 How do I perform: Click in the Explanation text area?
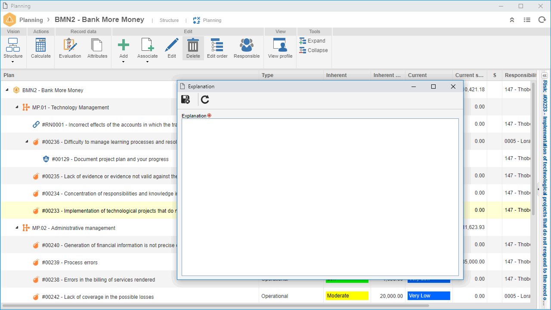click(x=320, y=197)
